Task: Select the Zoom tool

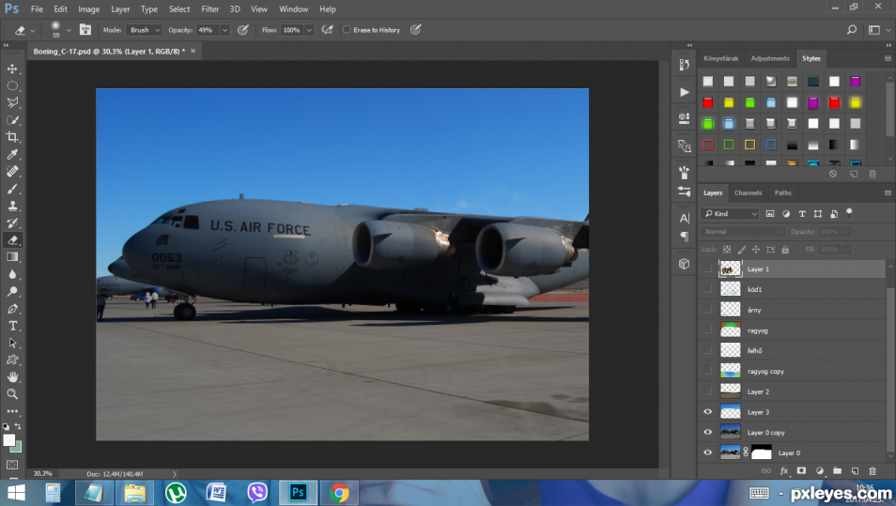Action: pos(12,394)
